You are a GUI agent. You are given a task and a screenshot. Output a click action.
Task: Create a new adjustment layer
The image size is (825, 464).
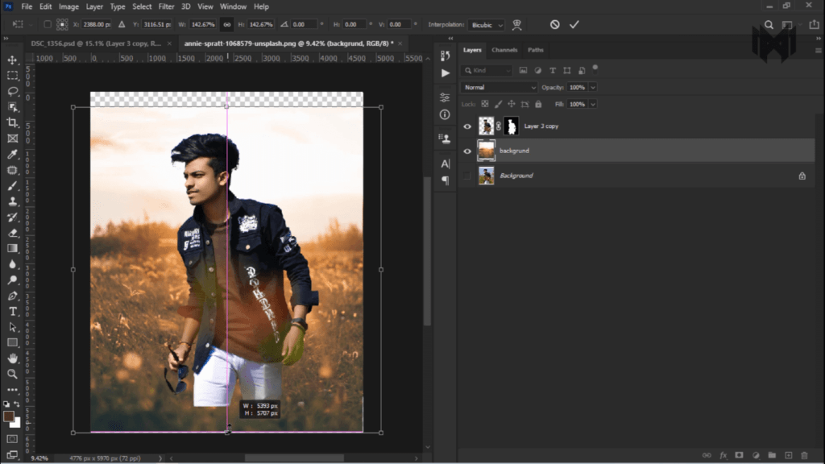point(756,455)
